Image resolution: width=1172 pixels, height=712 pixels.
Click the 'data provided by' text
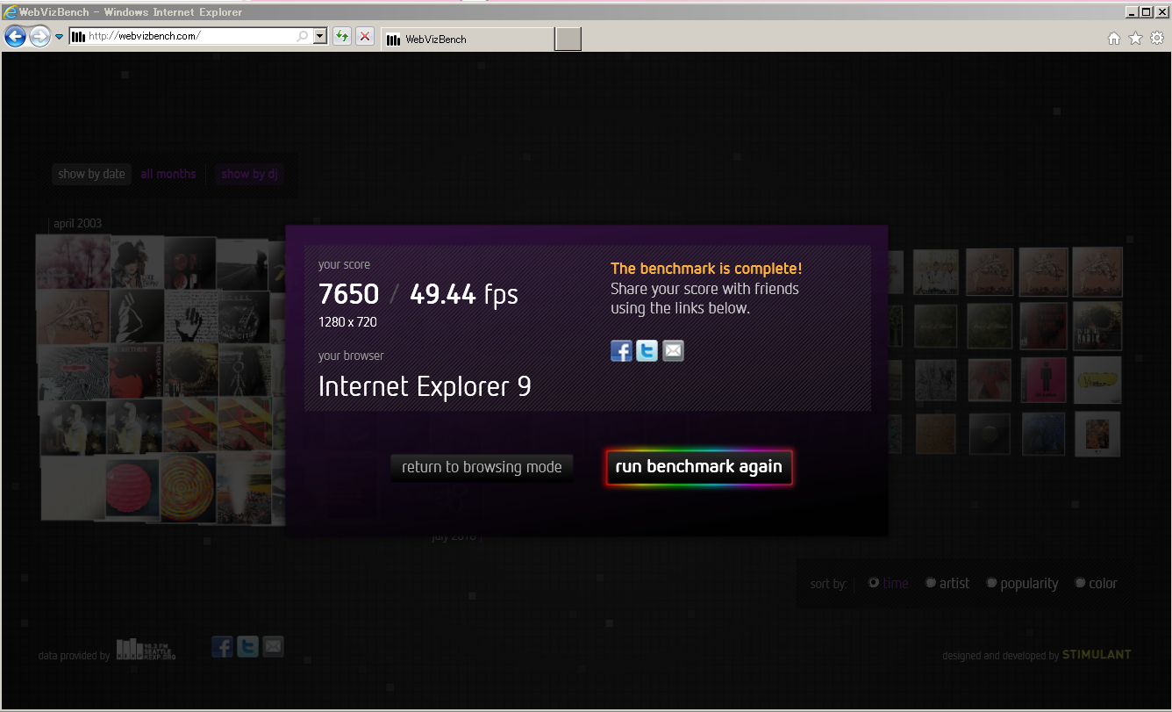[x=75, y=656]
